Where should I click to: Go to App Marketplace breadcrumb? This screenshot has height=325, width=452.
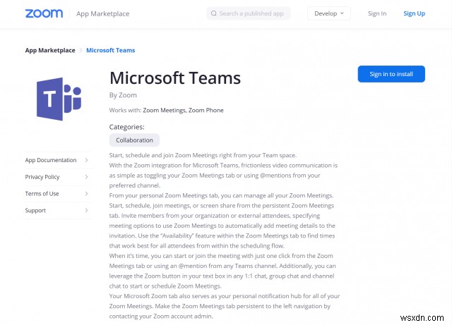(50, 50)
